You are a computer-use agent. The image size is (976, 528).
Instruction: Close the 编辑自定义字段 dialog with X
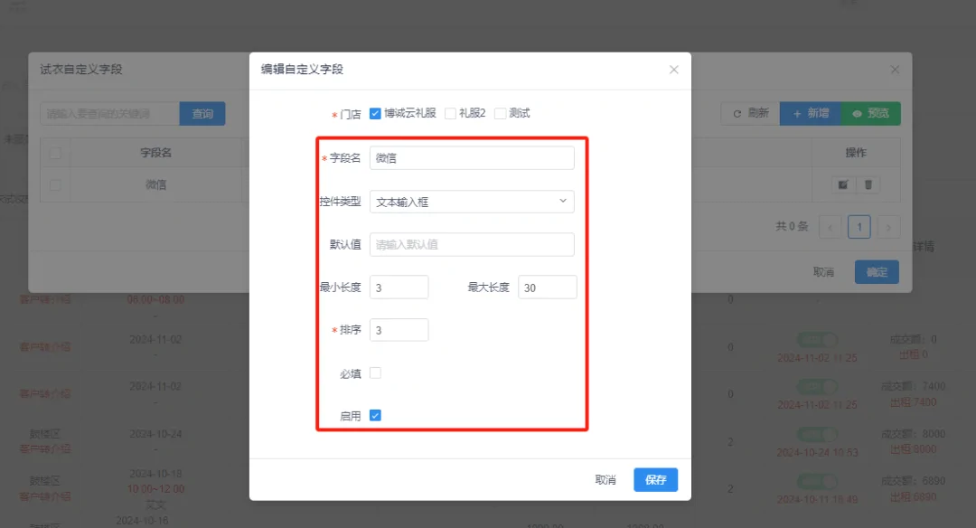point(673,70)
